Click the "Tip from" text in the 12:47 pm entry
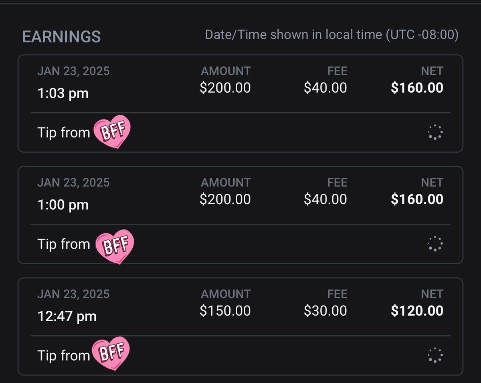This screenshot has height=383, width=481. pos(64,355)
